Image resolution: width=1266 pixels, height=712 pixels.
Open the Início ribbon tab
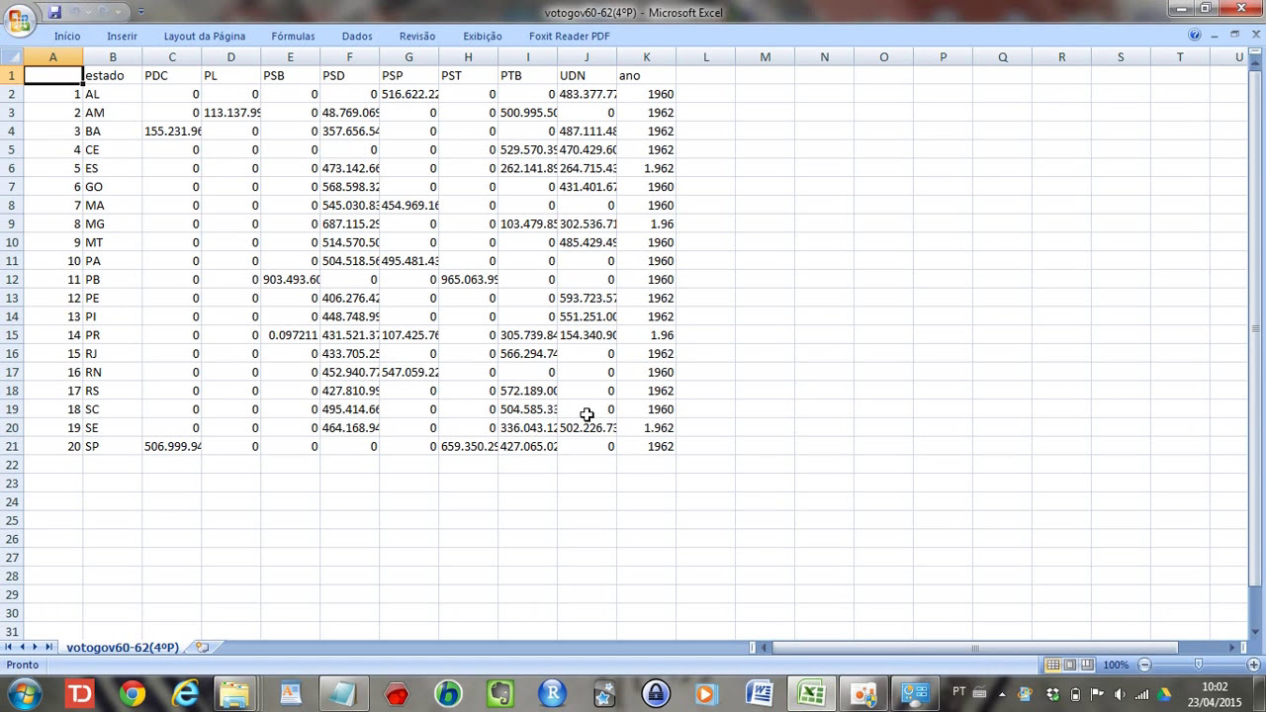pyautogui.click(x=67, y=37)
